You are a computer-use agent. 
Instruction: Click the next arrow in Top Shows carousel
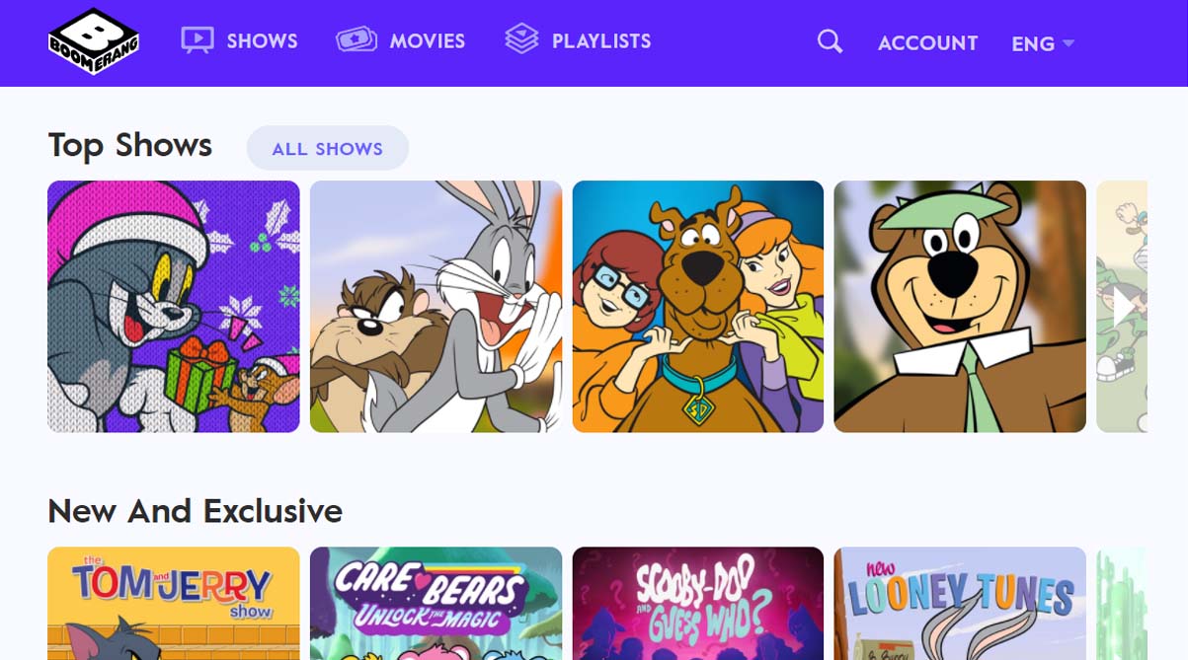(x=1123, y=309)
